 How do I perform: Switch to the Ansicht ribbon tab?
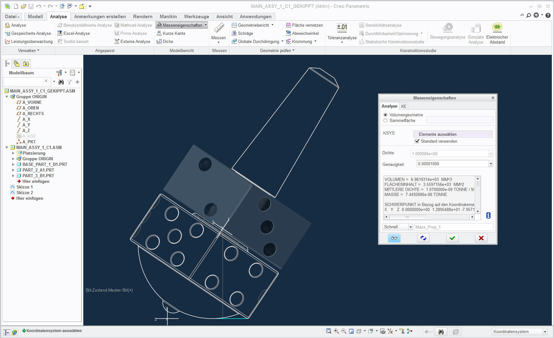225,17
